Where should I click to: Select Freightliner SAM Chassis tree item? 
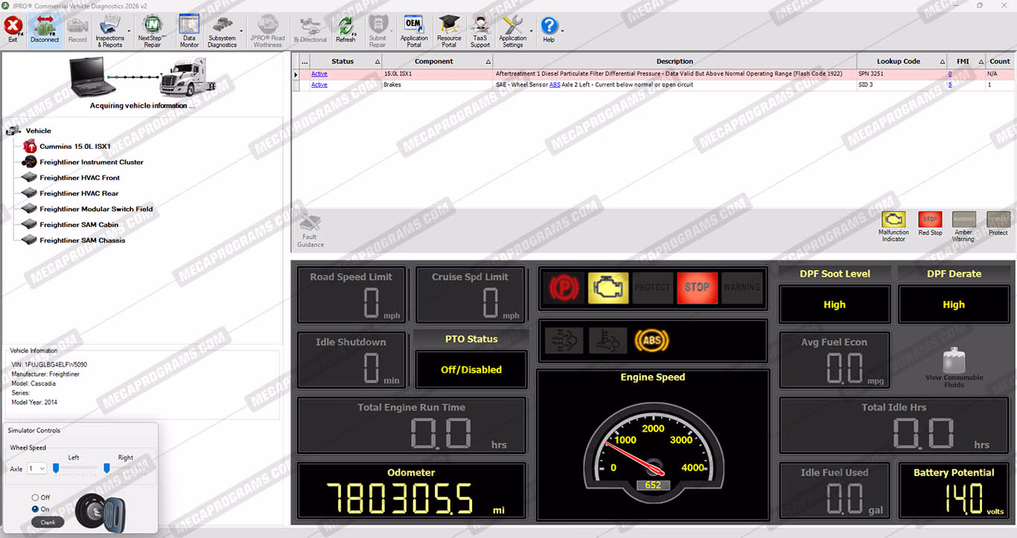82,240
